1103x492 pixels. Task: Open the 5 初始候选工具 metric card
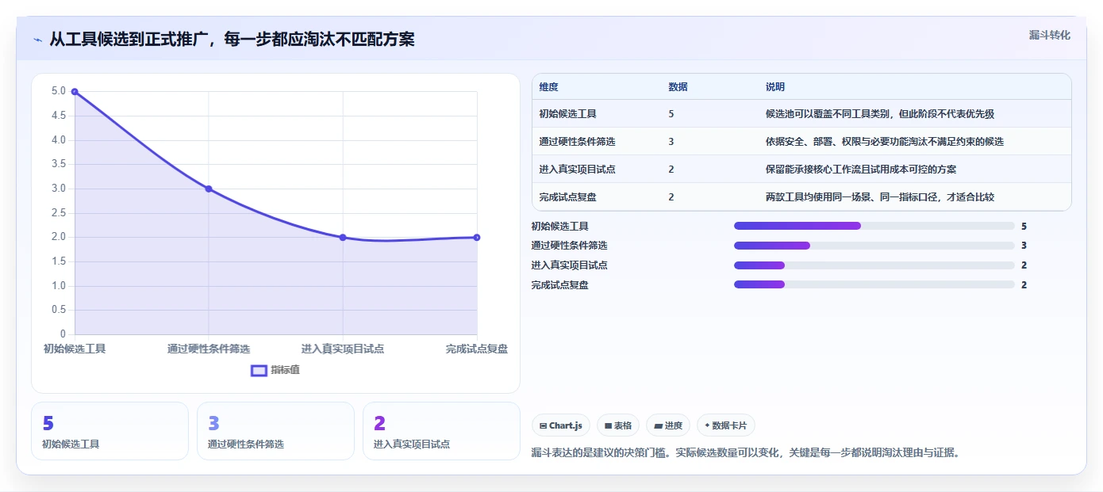110,431
